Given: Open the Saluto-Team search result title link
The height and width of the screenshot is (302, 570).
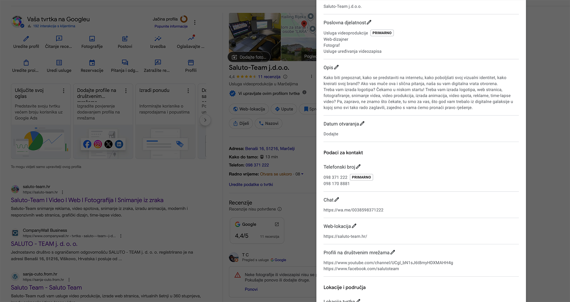Looking at the screenshot, I should (87, 200).
